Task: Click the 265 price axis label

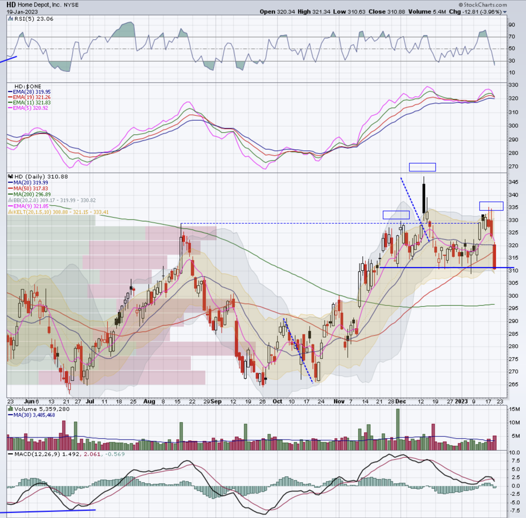Action: [513, 384]
